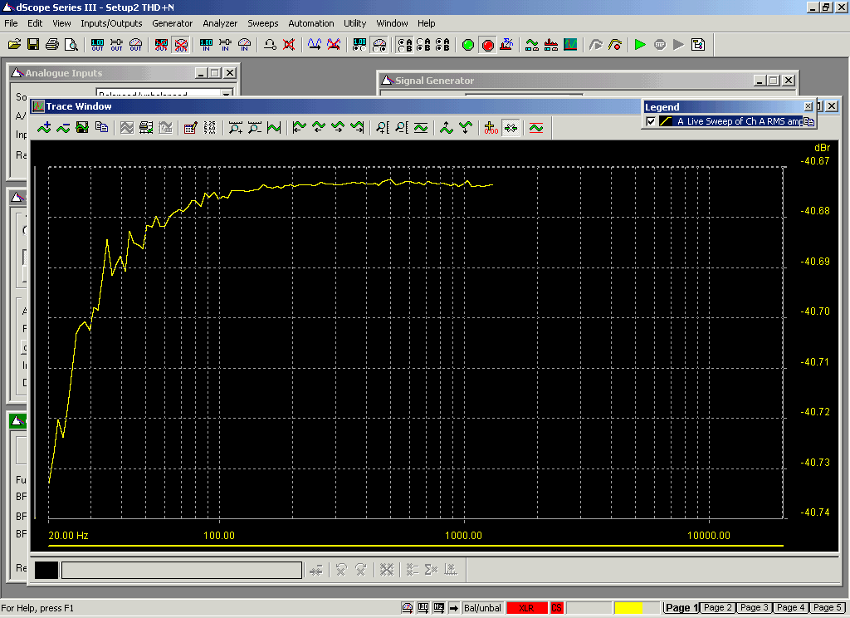Autoscale trace vertically with up arrow wave icon
This screenshot has width=850, height=618.
(446, 128)
